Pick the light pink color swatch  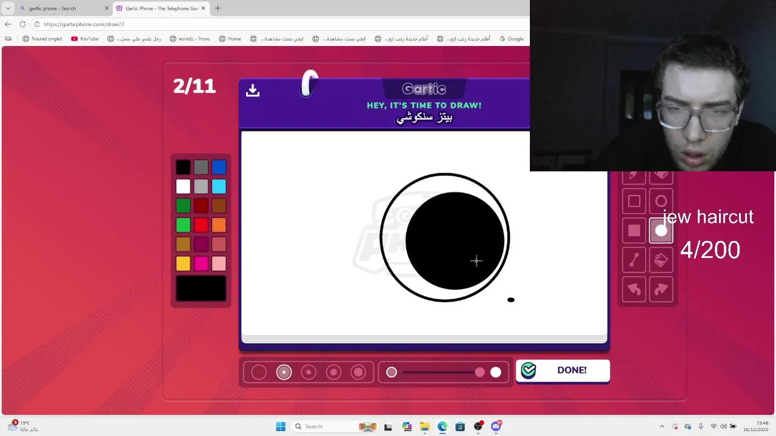coord(219,263)
